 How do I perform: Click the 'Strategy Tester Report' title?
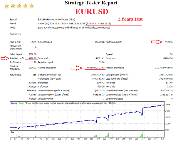pos(91,3)
